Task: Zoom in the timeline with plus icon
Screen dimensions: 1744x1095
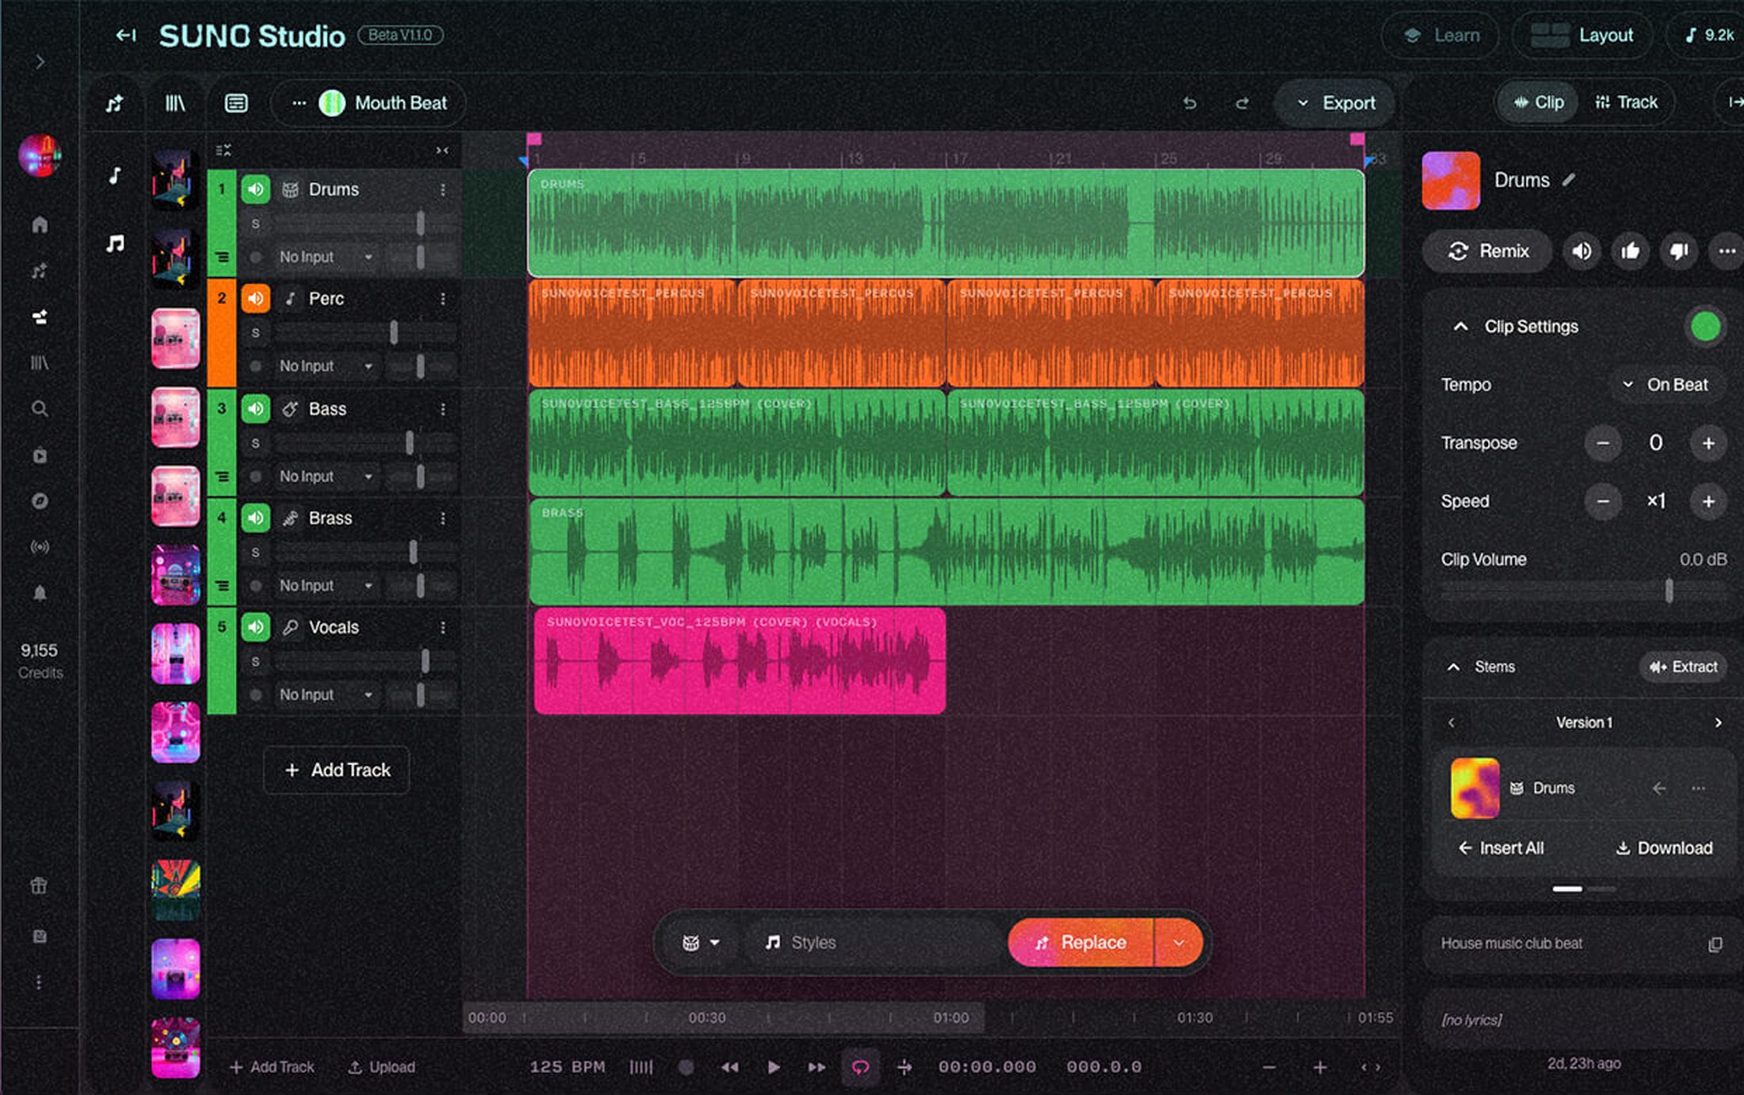Action: click(x=1320, y=1068)
